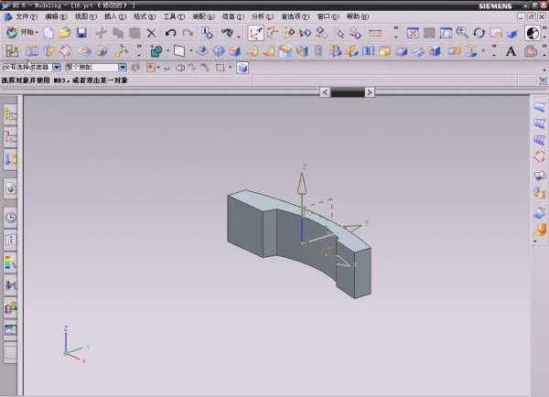The width and height of the screenshot is (549, 397).
Task: Click the New file icon
Action: click(48, 33)
